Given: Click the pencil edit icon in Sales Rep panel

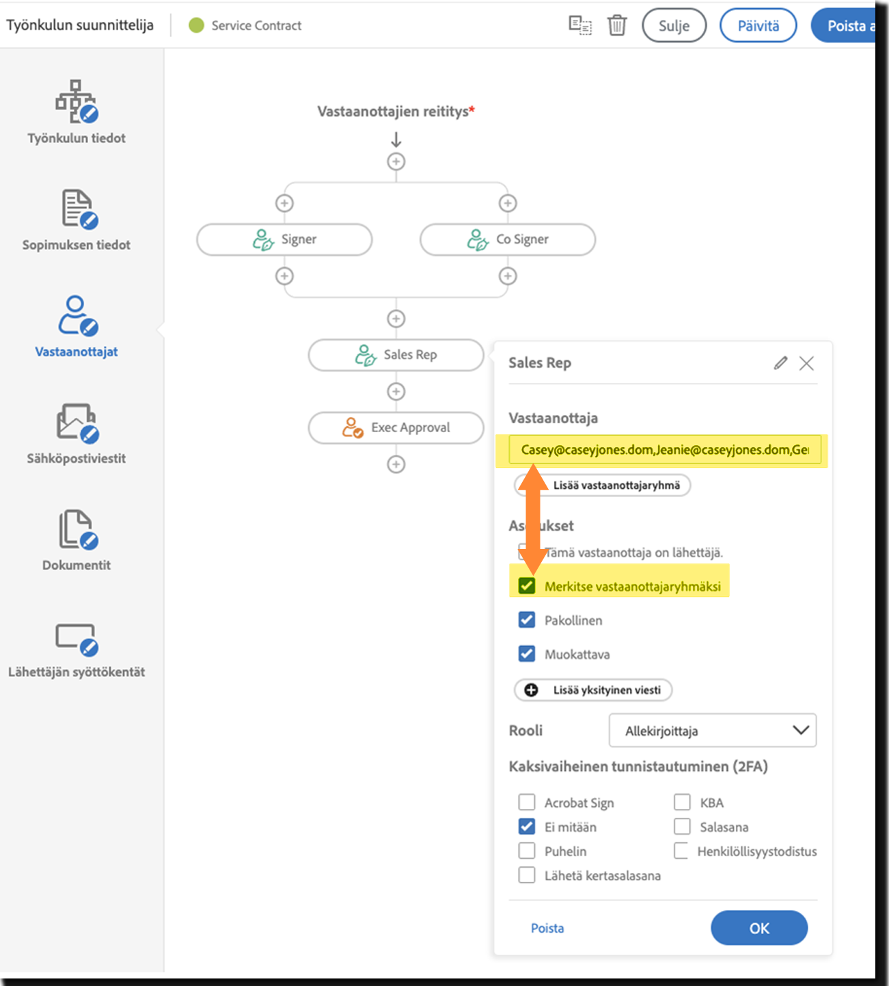Looking at the screenshot, I should tap(780, 363).
